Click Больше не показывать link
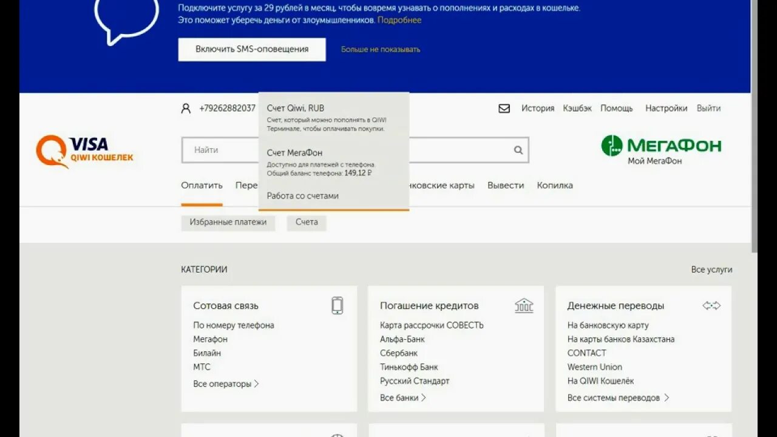This screenshot has width=777, height=437. [x=381, y=49]
